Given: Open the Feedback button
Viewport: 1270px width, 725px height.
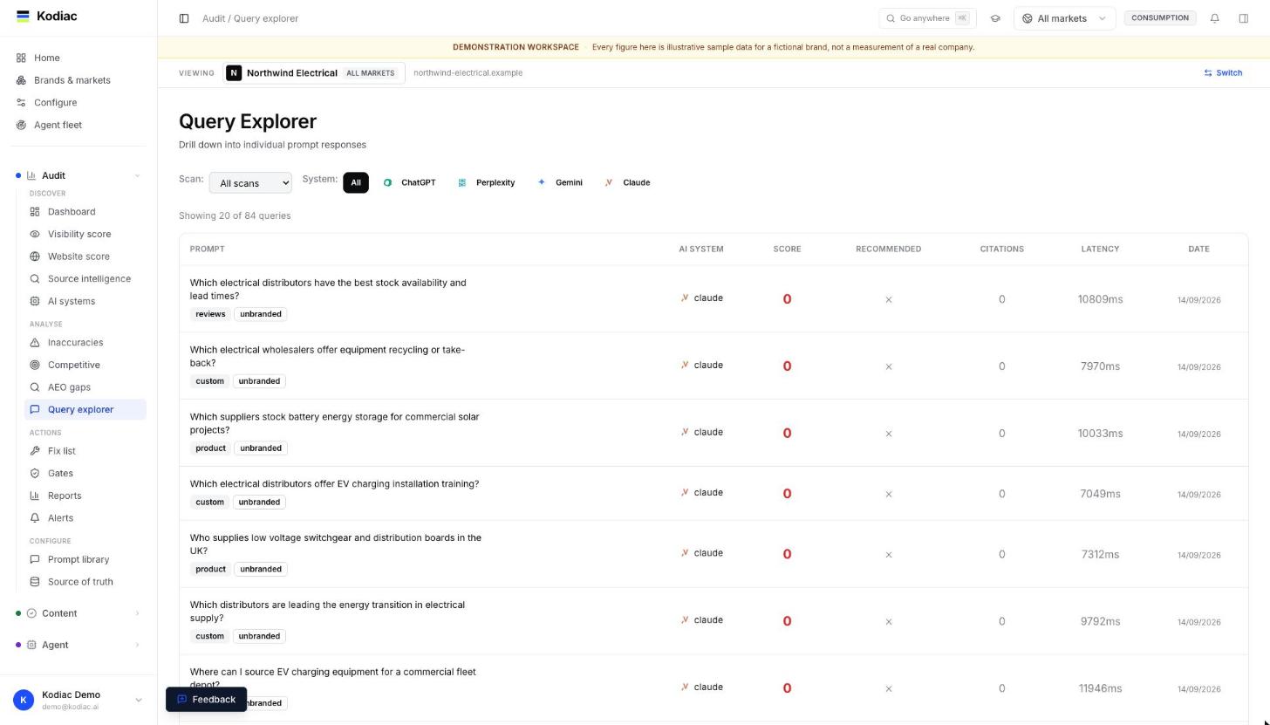Looking at the screenshot, I should [x=207, y=700].
